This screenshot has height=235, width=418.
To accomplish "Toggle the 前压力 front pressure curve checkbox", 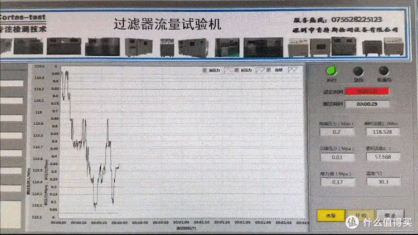I will (205, 70).
